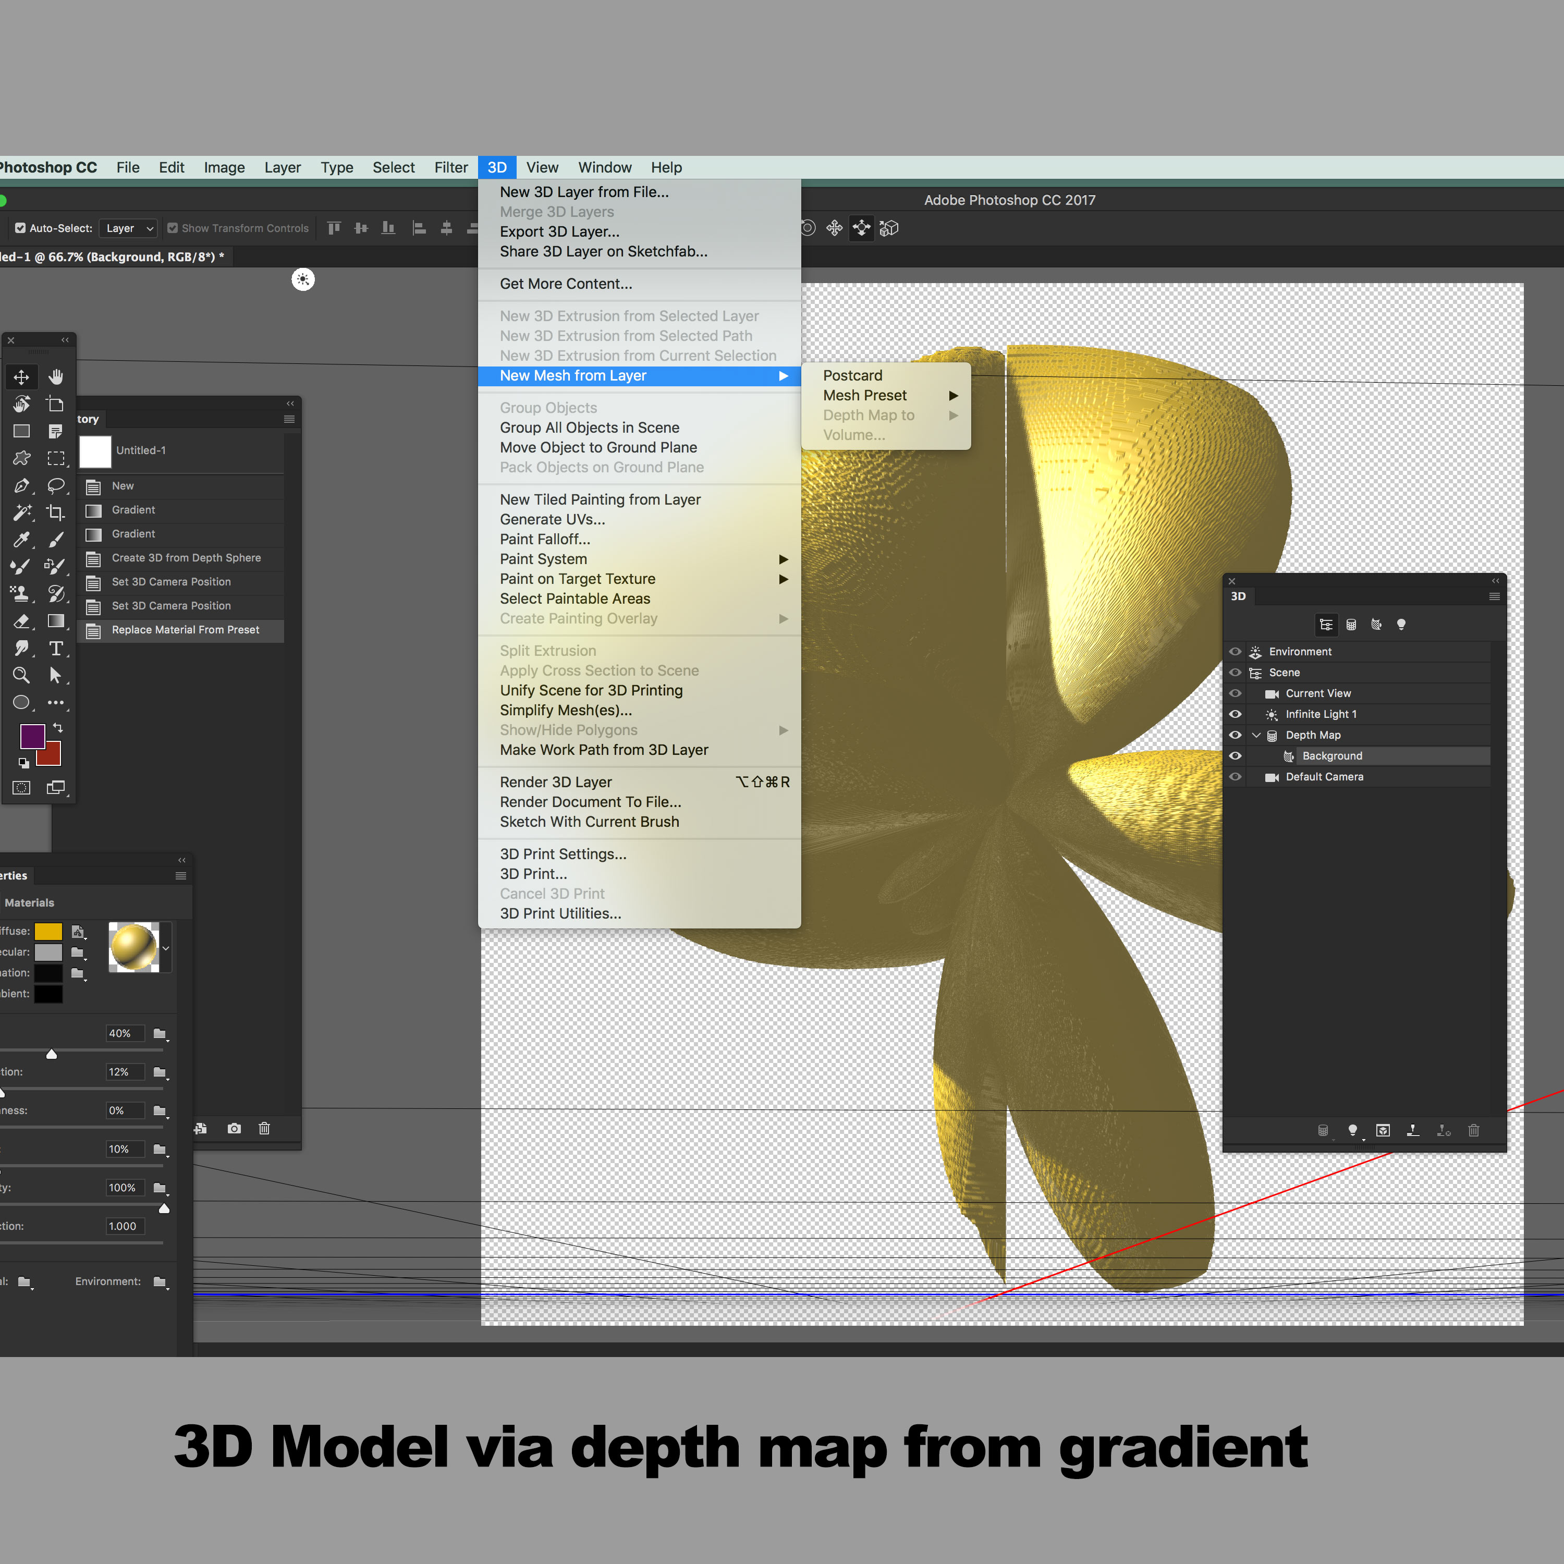This screenshot has height=1564, width=1564.
Task: Select the Rotate View tool
Action: point(22,404)
